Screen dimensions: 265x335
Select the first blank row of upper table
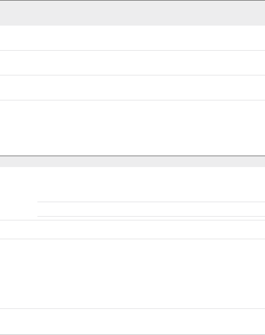click(x=132, y=38)
